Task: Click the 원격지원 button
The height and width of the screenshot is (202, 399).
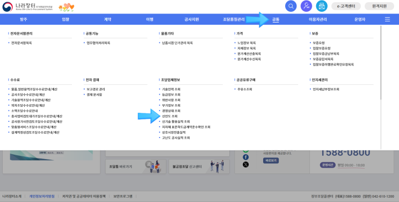Action: (x=380, y=6)
